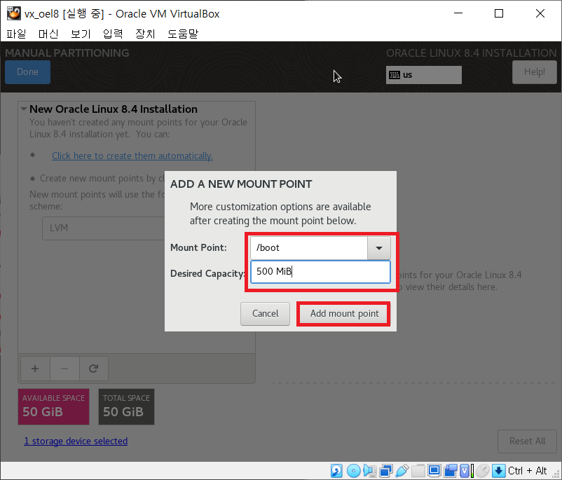
Task: Click the Cancel button in the dialog
Action: [265, 314]
